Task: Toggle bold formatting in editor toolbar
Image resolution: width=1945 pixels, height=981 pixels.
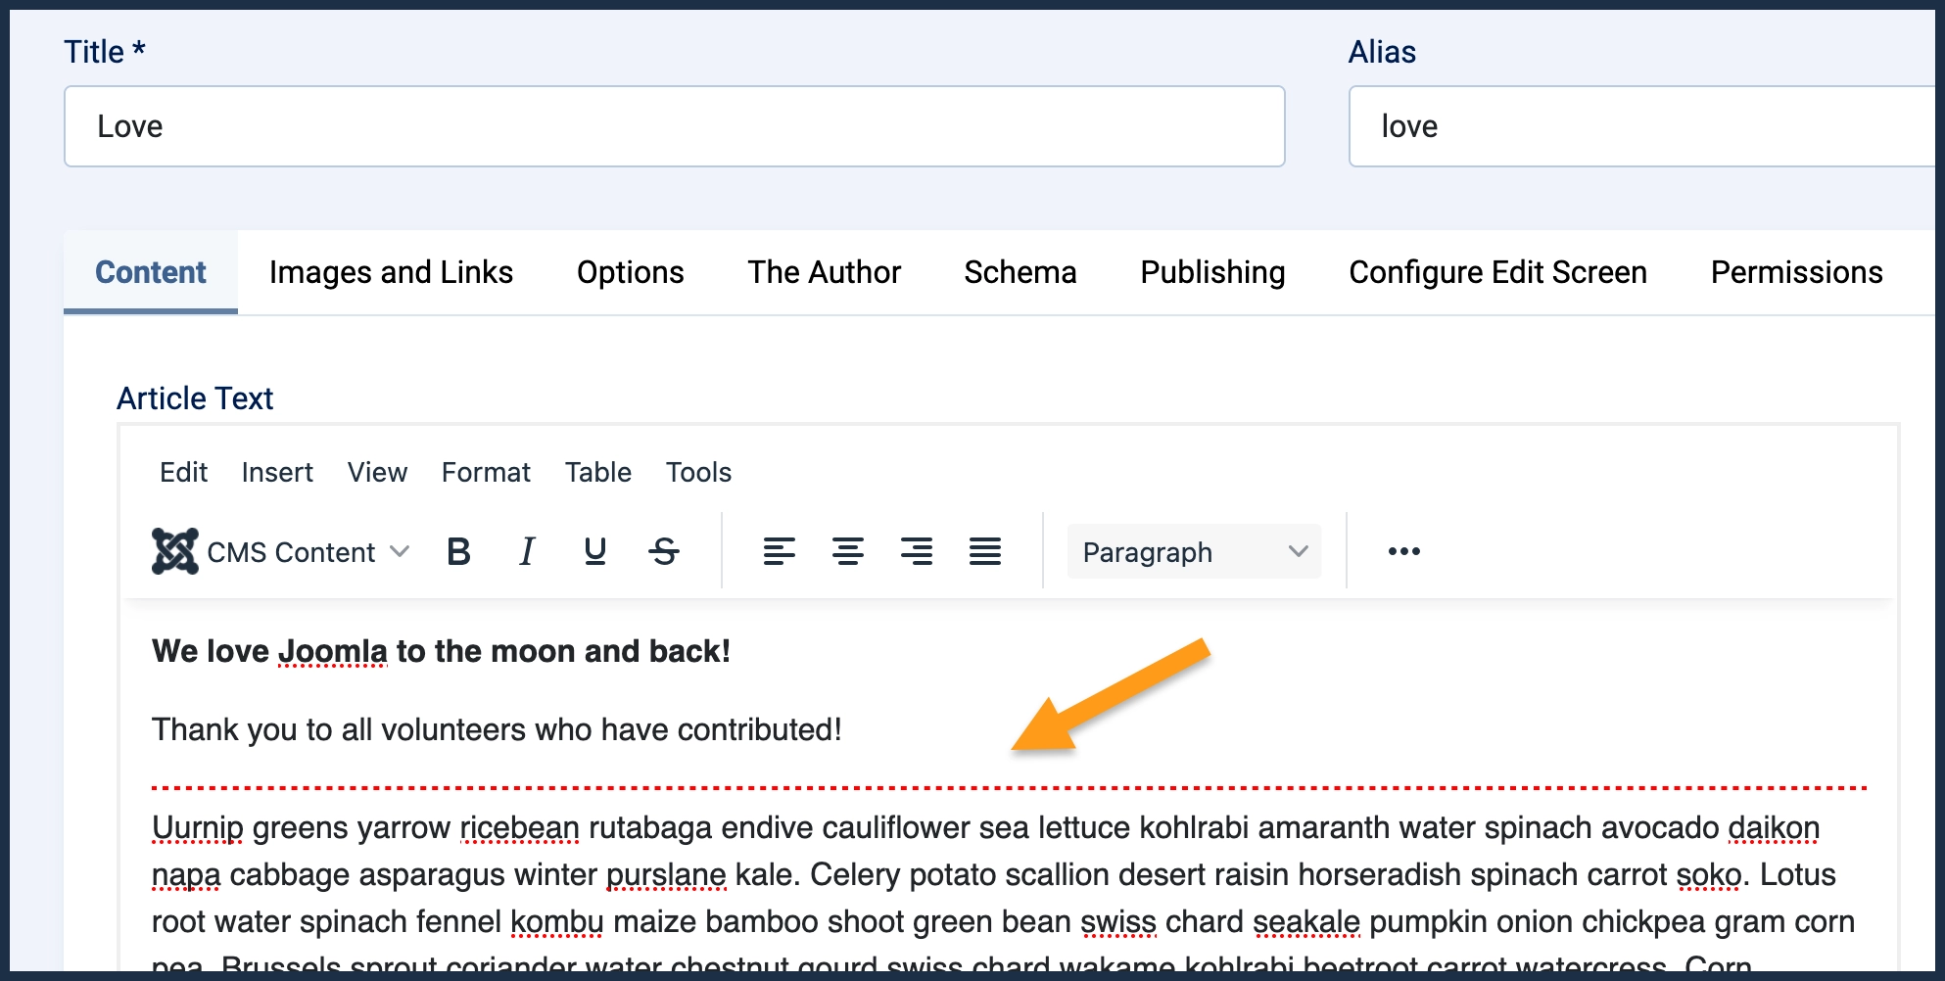Action: pyautogui.click(x=458, y=552)
